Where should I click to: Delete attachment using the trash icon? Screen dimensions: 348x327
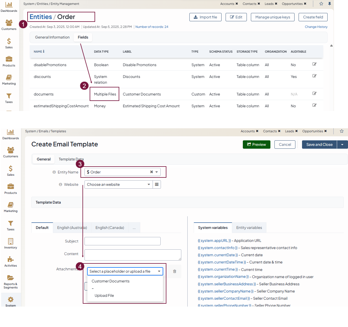174,271
